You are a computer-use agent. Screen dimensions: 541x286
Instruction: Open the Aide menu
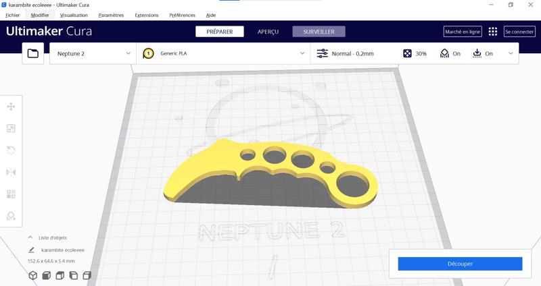point(211,15)
